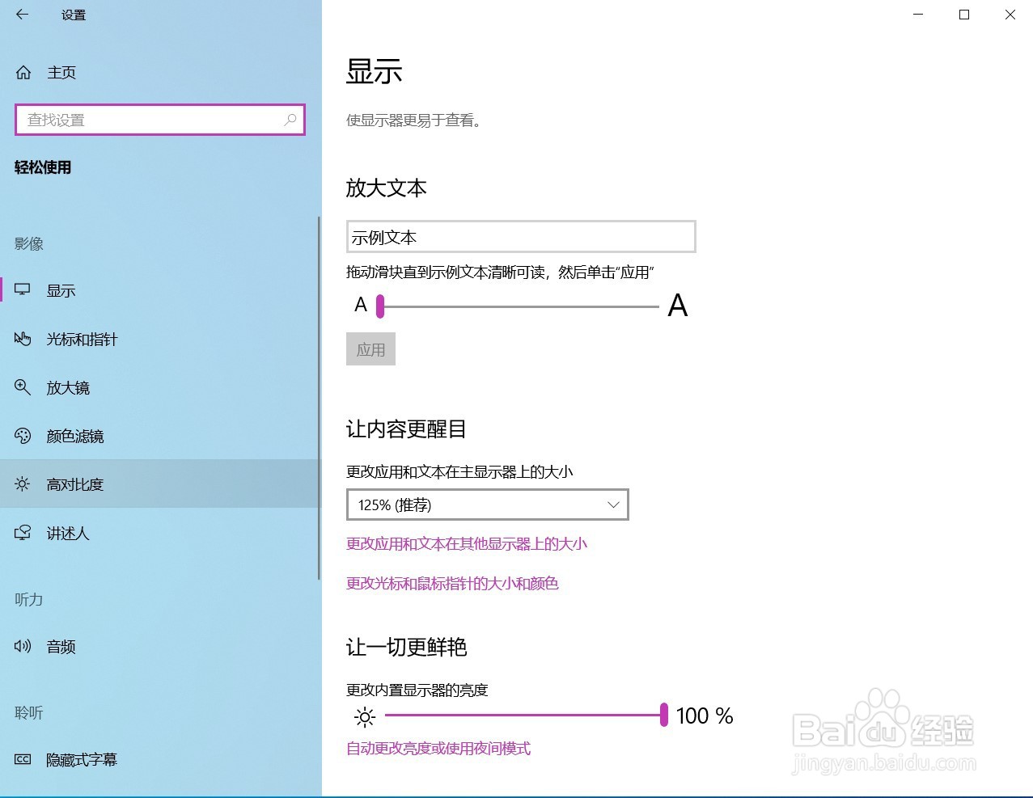
Task: Click the dropdown chevron of scale selector
Action: pos(613,505)
